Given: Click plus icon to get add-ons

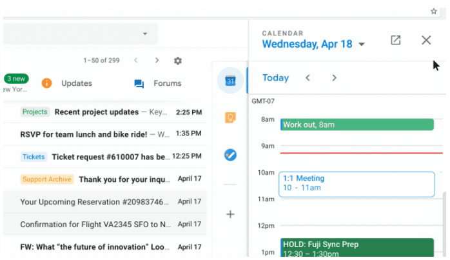Looking at the screenshot, I should coord(230,214).
